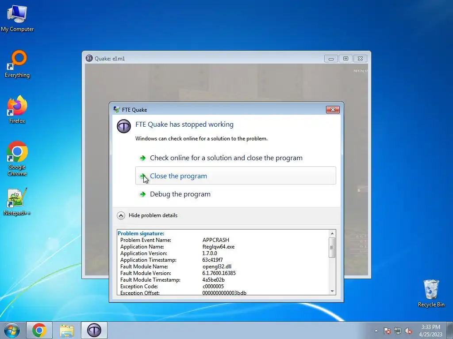Open the Recycle Bin
Image resolution: width=453 pixels, height=339 pixels.
431,293
